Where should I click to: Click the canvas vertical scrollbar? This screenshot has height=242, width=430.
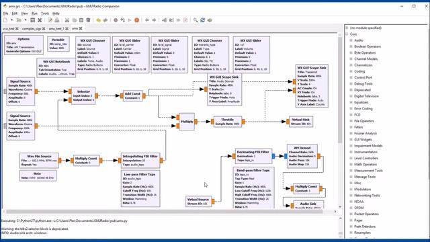pyautogui.click(x=340, y=89)
